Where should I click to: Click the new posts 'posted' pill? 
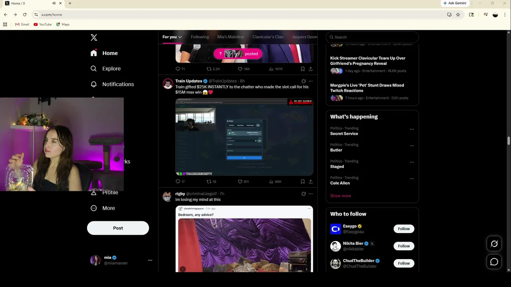238,54
